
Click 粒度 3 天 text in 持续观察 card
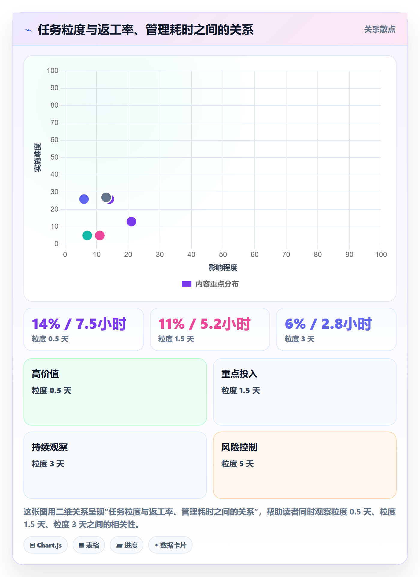(x=48, y=464)
